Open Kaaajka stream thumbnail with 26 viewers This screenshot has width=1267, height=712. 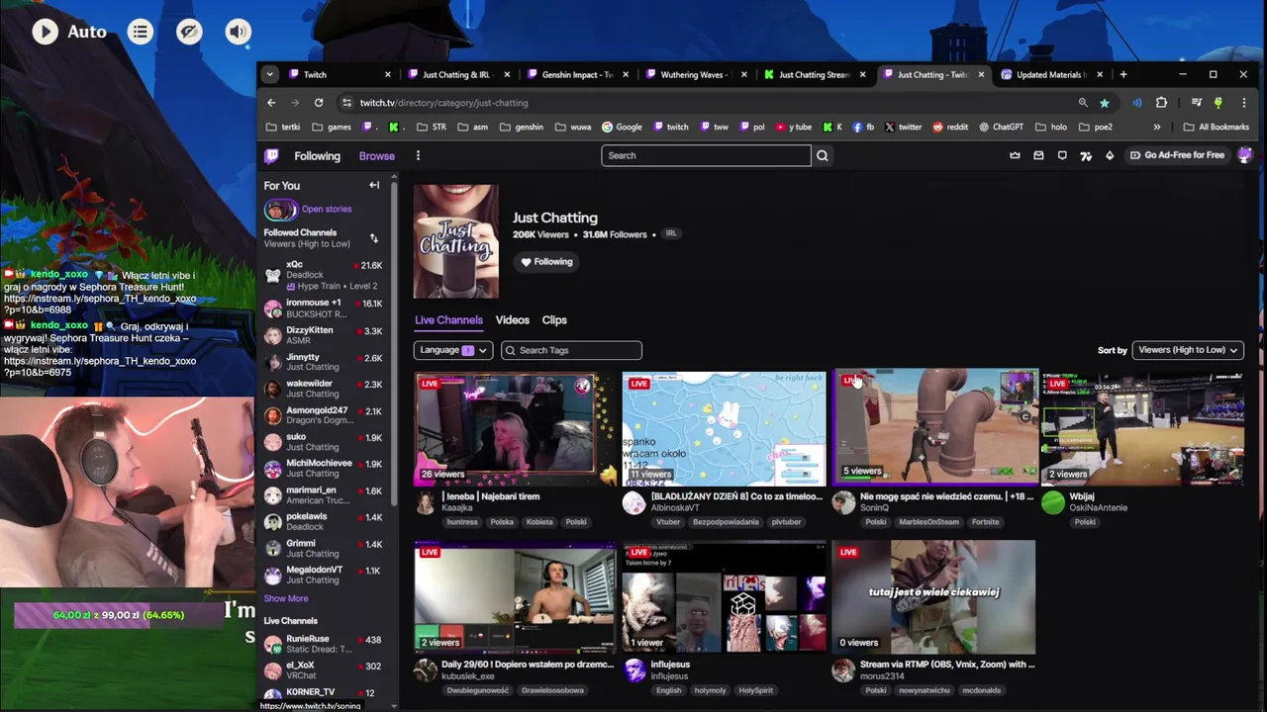(x=515, y=427)
